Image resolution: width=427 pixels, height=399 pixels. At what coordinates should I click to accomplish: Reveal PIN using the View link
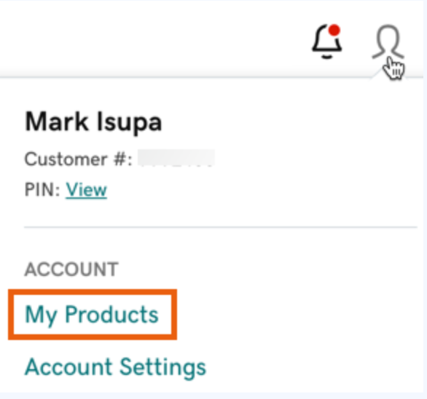(86, 190)
